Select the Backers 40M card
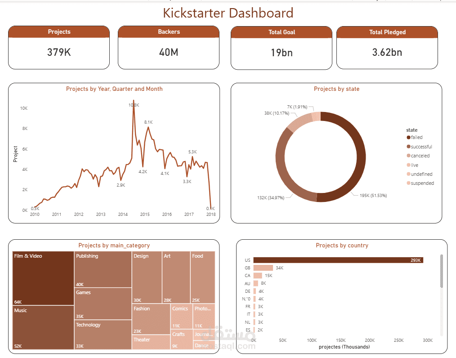 coord(169,47)
